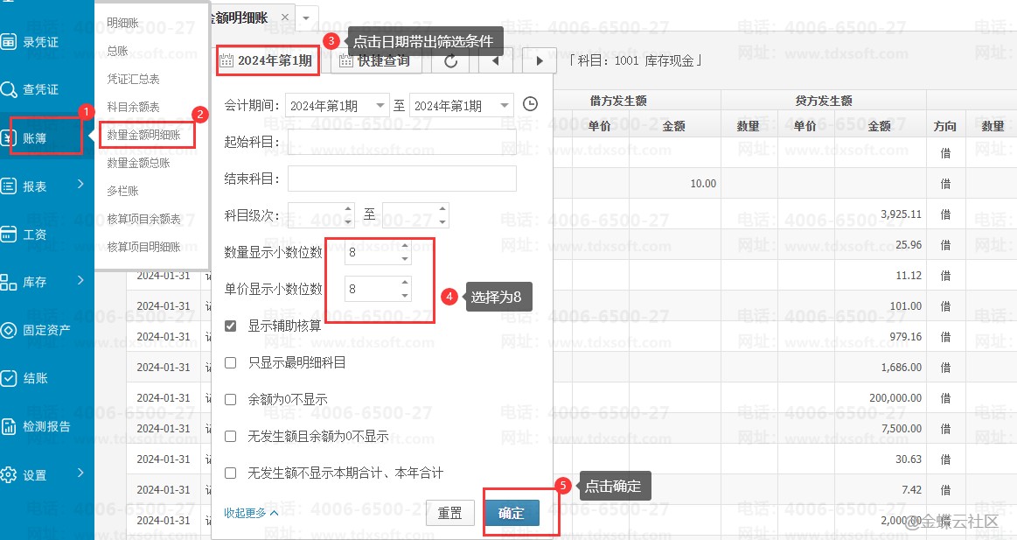This screenshot has width=1017, height=540.
Task: Click the refresh icon in the toolbar
Action: click(451, 60)
